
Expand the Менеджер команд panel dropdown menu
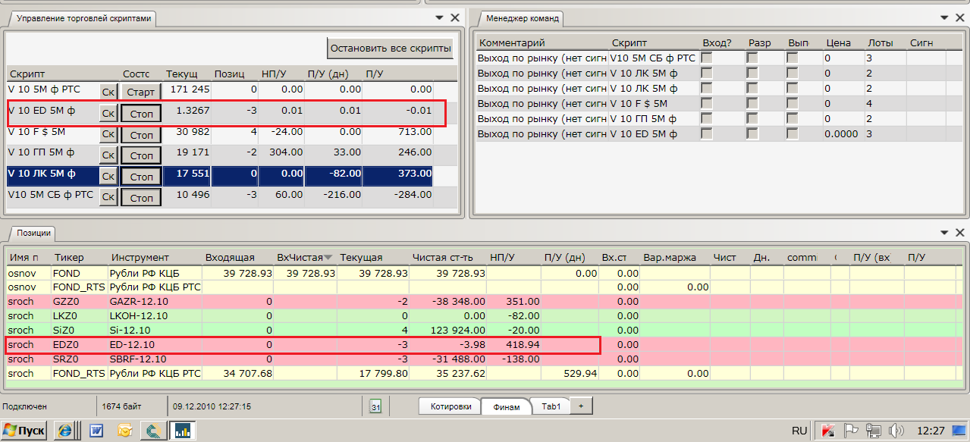click(x=943, y=17)
